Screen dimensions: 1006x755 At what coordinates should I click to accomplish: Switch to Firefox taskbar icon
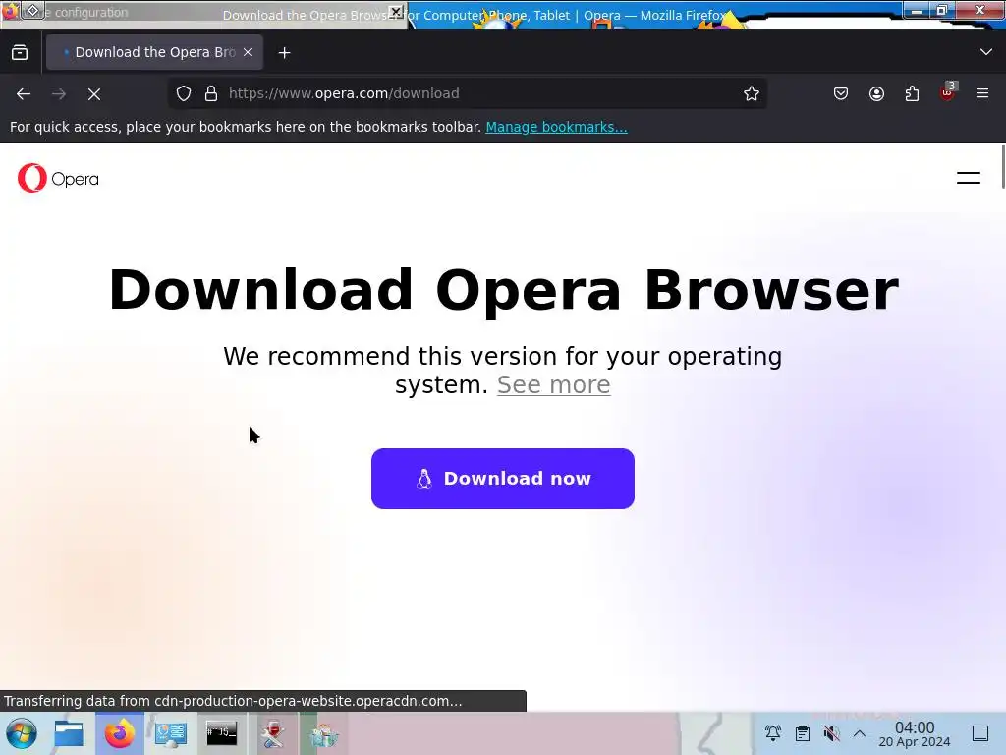pyautogui.click(x=119, y=733)
